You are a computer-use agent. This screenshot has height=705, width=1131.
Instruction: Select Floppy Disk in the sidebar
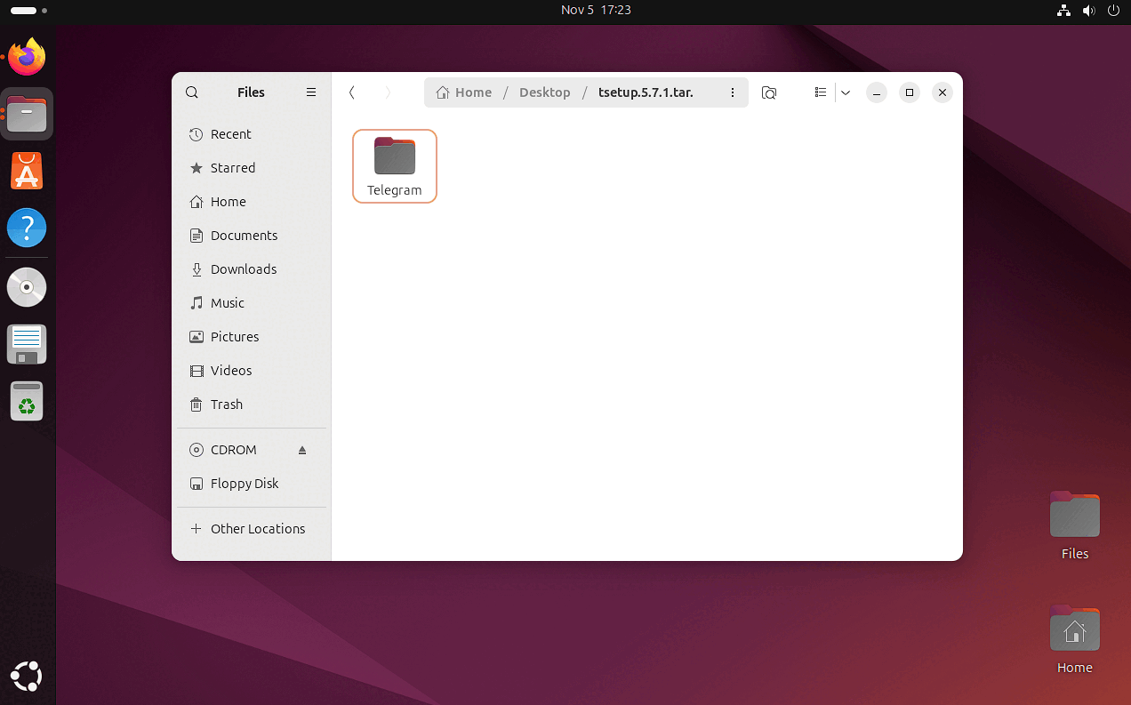point(252,484)
